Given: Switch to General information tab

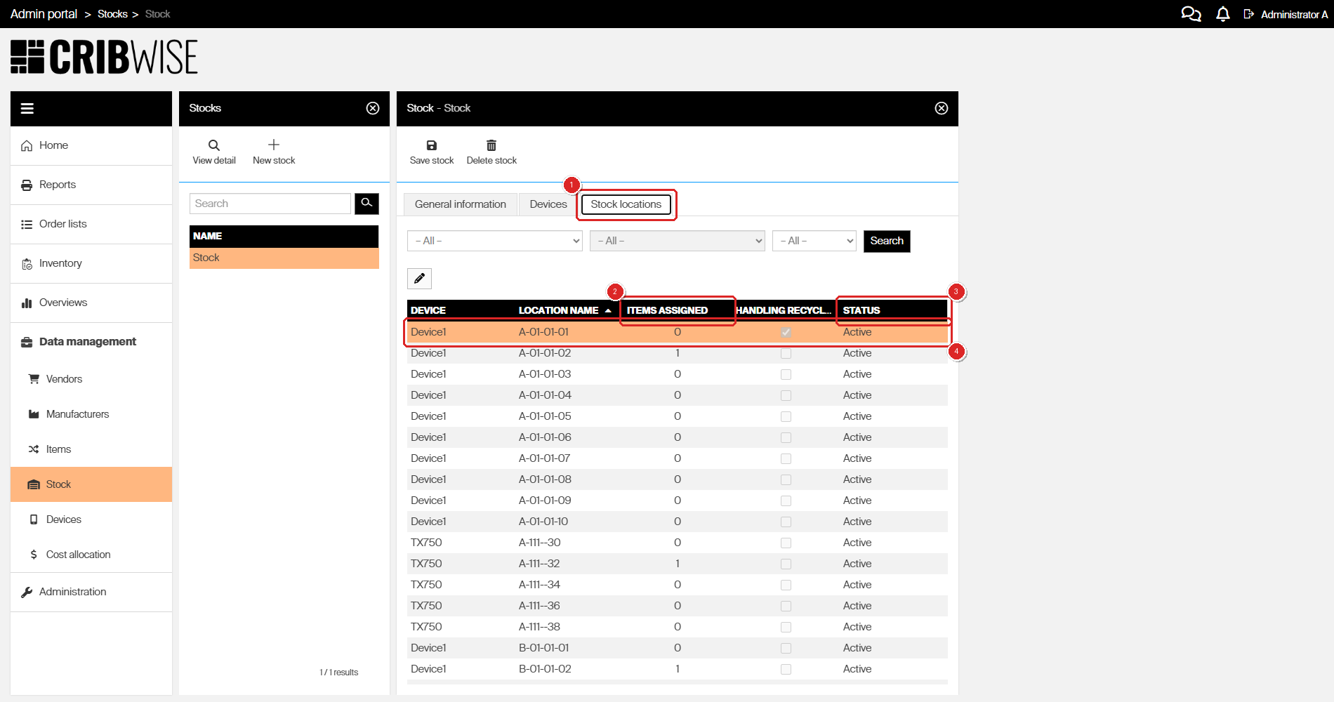Looking at the screenshot, I should pyautogui.click(x=461, y=204).
